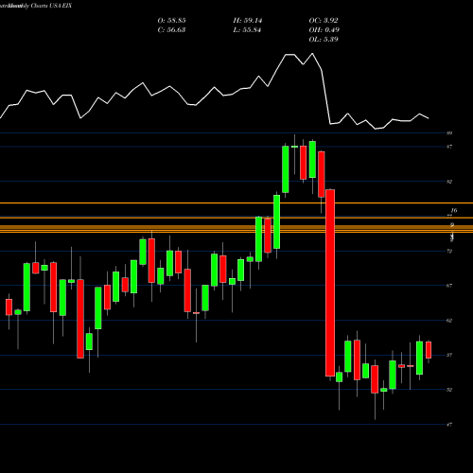Click the 'OH: 0.49' value
Screen dimensions: 473x473
[324, 30]
